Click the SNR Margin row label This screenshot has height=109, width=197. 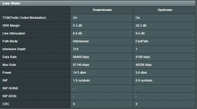tap(11, 26)
